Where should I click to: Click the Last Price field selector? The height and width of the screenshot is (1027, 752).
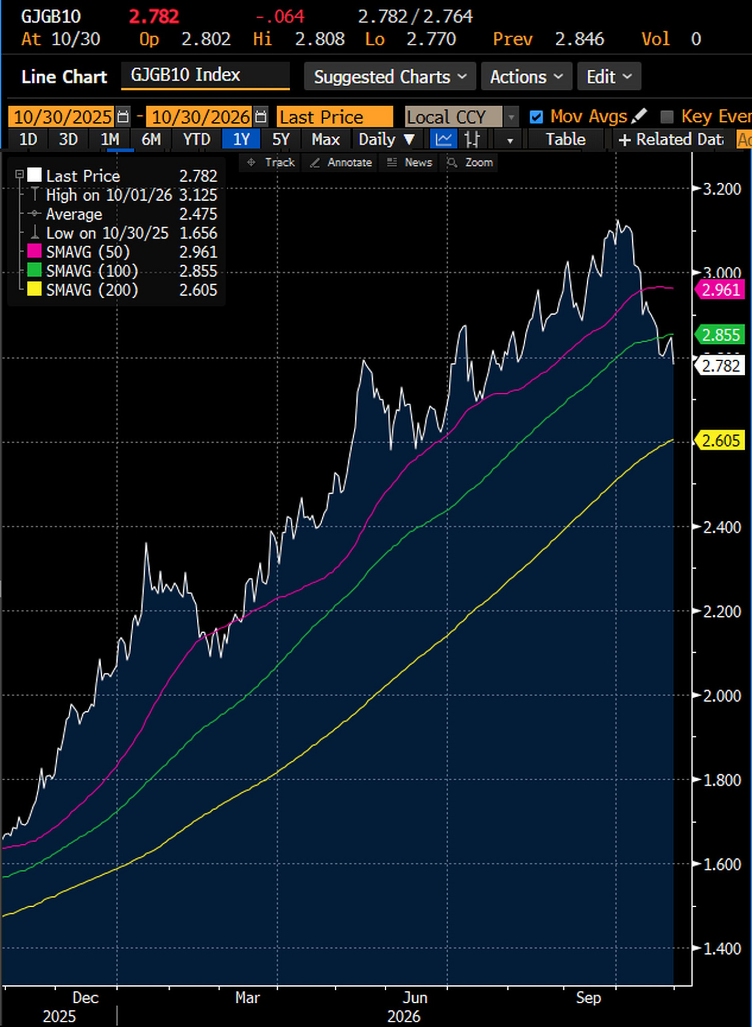[335, 117]
